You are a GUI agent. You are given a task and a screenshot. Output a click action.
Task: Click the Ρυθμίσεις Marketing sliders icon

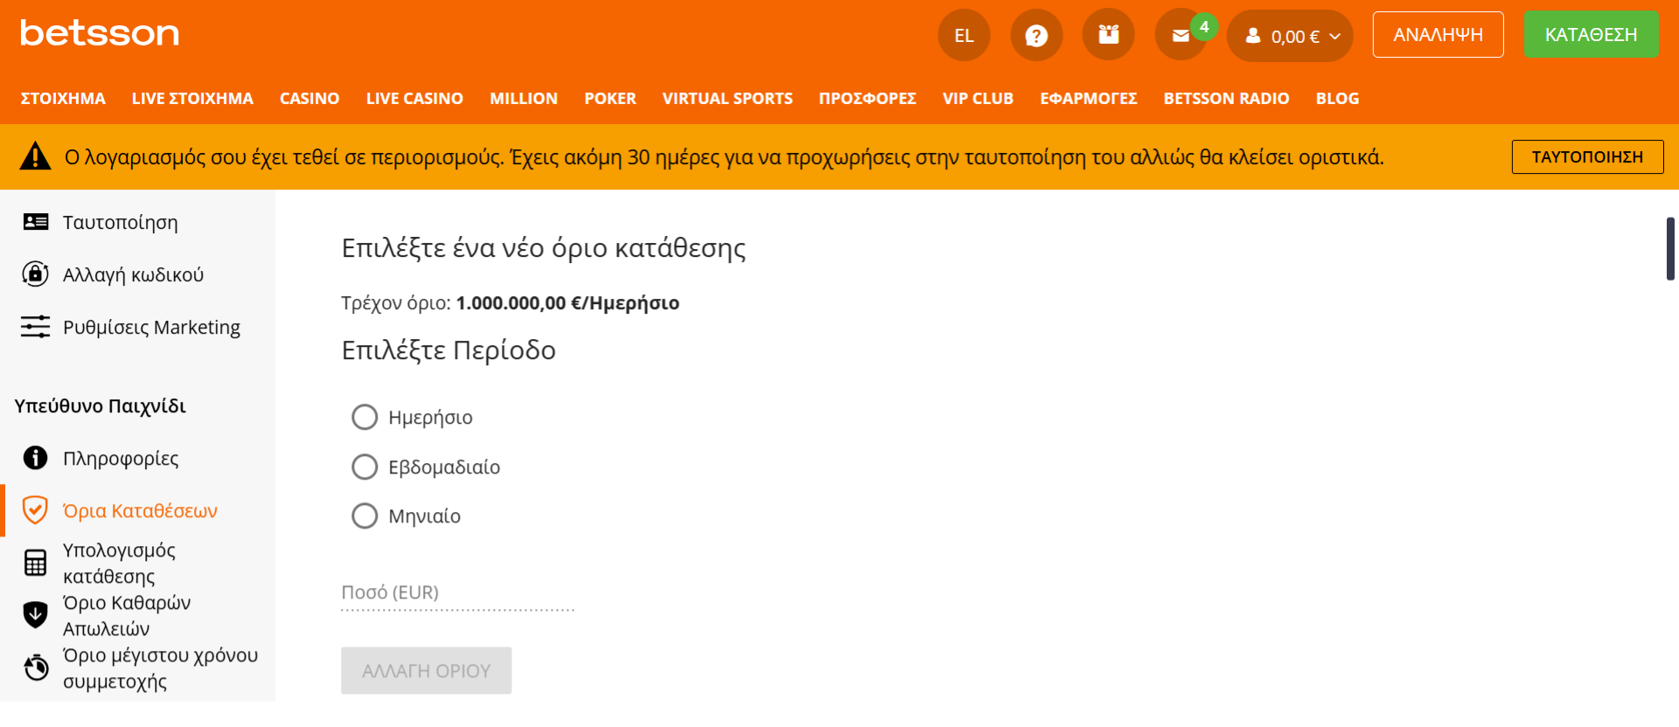[x=36, y=327]
